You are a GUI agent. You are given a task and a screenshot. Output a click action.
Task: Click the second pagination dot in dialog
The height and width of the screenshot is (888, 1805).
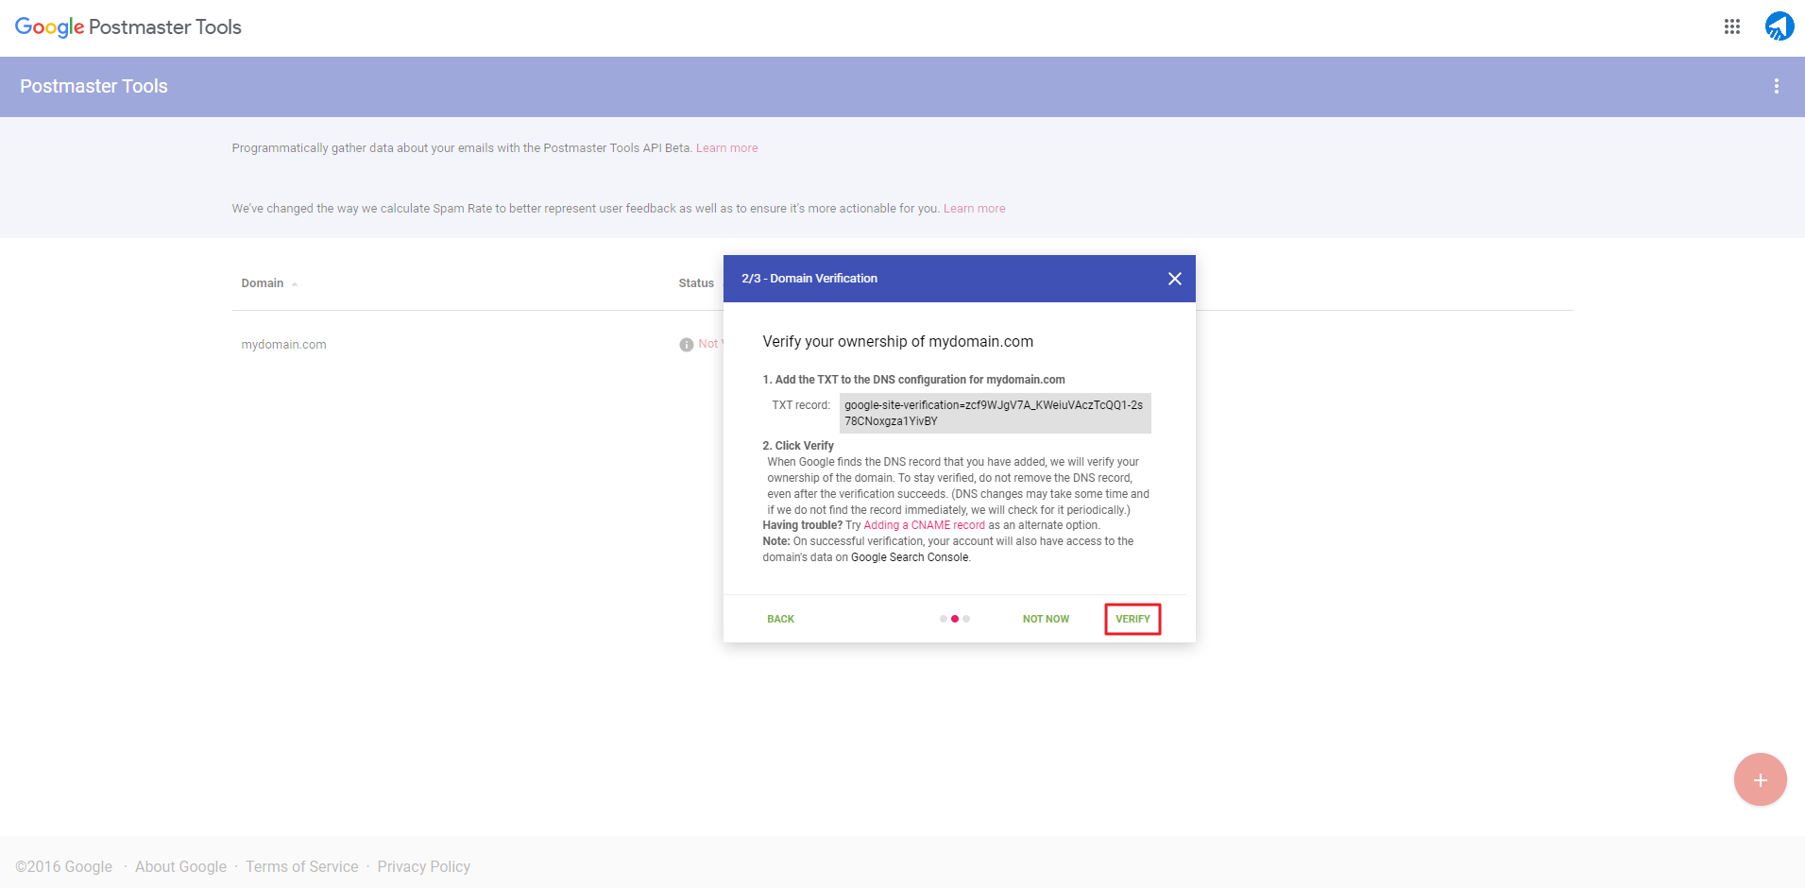[x=957, y=619]
